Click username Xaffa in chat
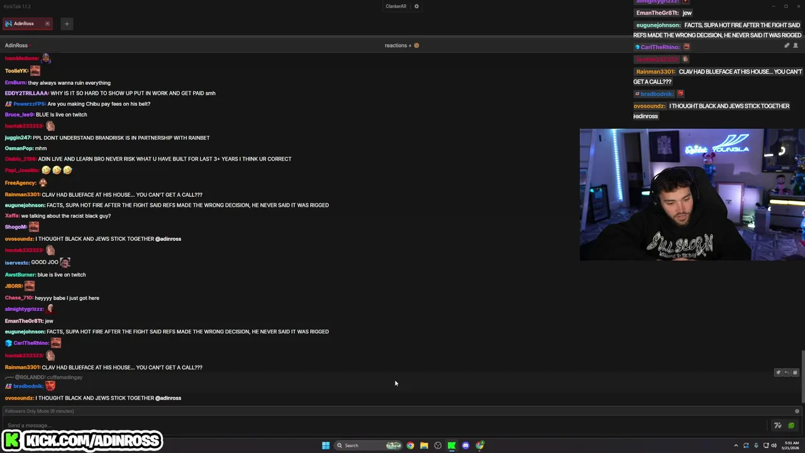This screenshot has height=453, width=805. click(12, 216)
